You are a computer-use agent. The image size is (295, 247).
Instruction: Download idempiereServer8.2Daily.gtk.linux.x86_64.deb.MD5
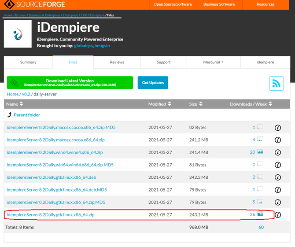(57, 190)
